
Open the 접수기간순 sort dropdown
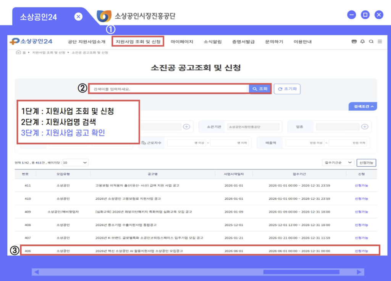coord(338,163)
